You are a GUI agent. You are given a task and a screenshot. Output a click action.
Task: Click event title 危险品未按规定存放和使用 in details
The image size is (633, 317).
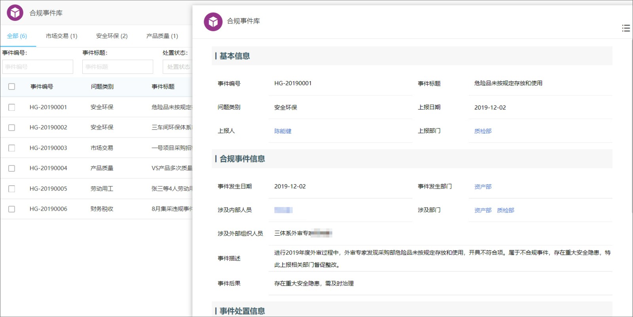tap(508, 83)
